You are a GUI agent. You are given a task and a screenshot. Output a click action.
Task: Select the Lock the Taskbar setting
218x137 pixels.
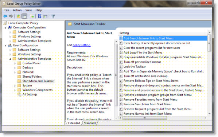pos(135,67)
